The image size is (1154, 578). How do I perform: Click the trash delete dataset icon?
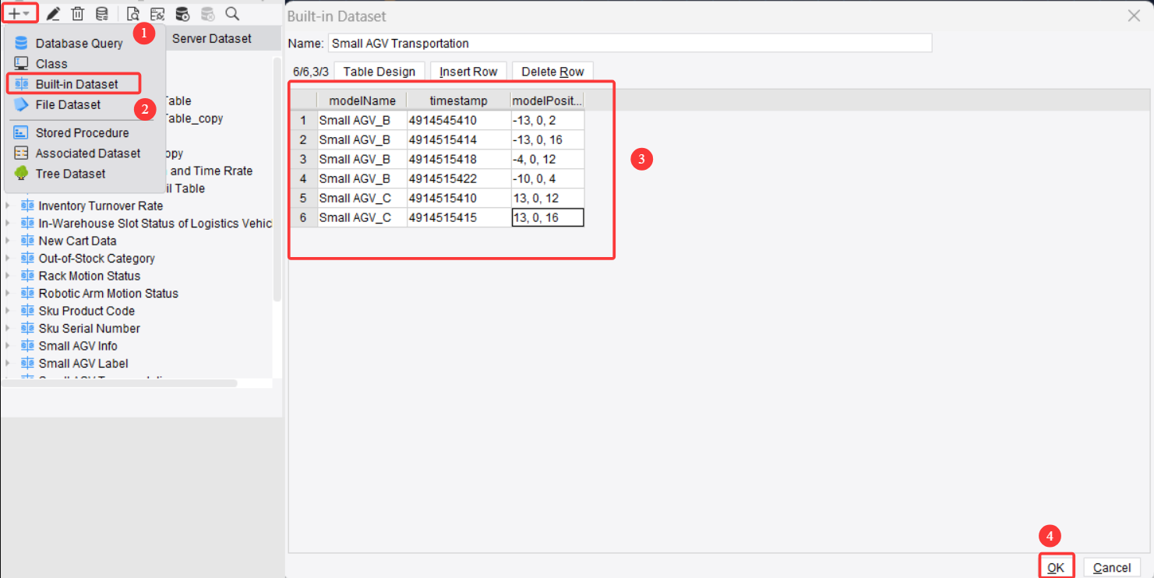coord(78,14)
